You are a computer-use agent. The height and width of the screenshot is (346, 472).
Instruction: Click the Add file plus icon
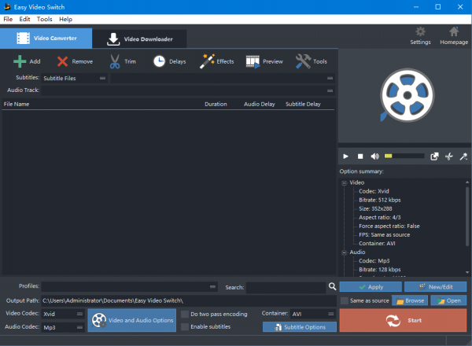(x=20, y=61)
